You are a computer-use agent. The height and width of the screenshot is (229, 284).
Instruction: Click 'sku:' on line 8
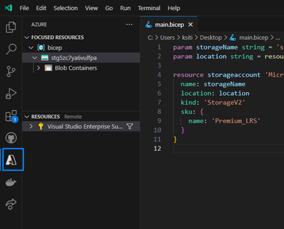click(x=188, y=112)
